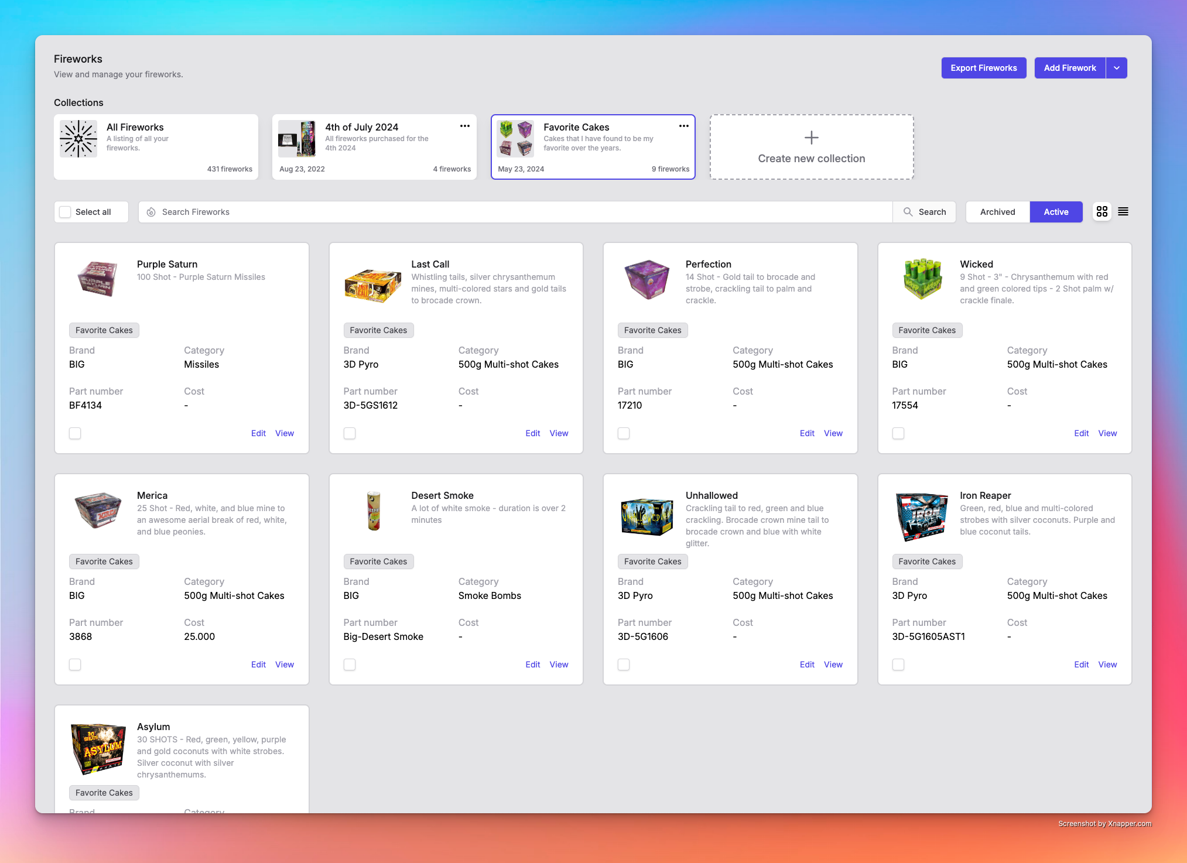This screenshot has height=863, width=1187.
Task: Select the Wicked checkbox
Action: point(898,433)
